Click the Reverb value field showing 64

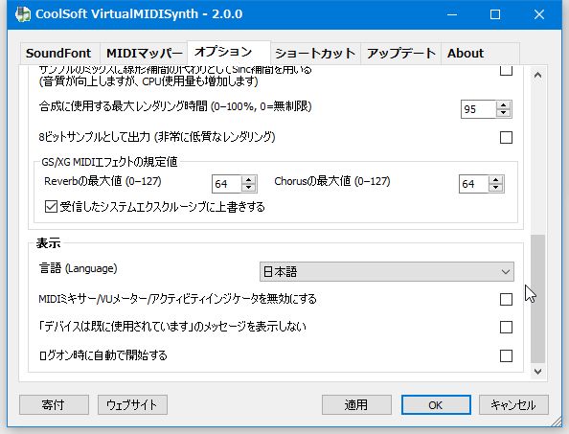(226, 184)
